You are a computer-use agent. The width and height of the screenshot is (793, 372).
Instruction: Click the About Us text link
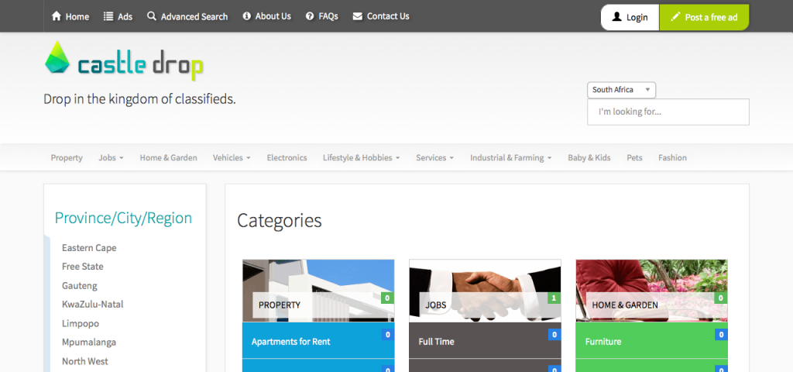pyautogui.click(x=273, y=16)
